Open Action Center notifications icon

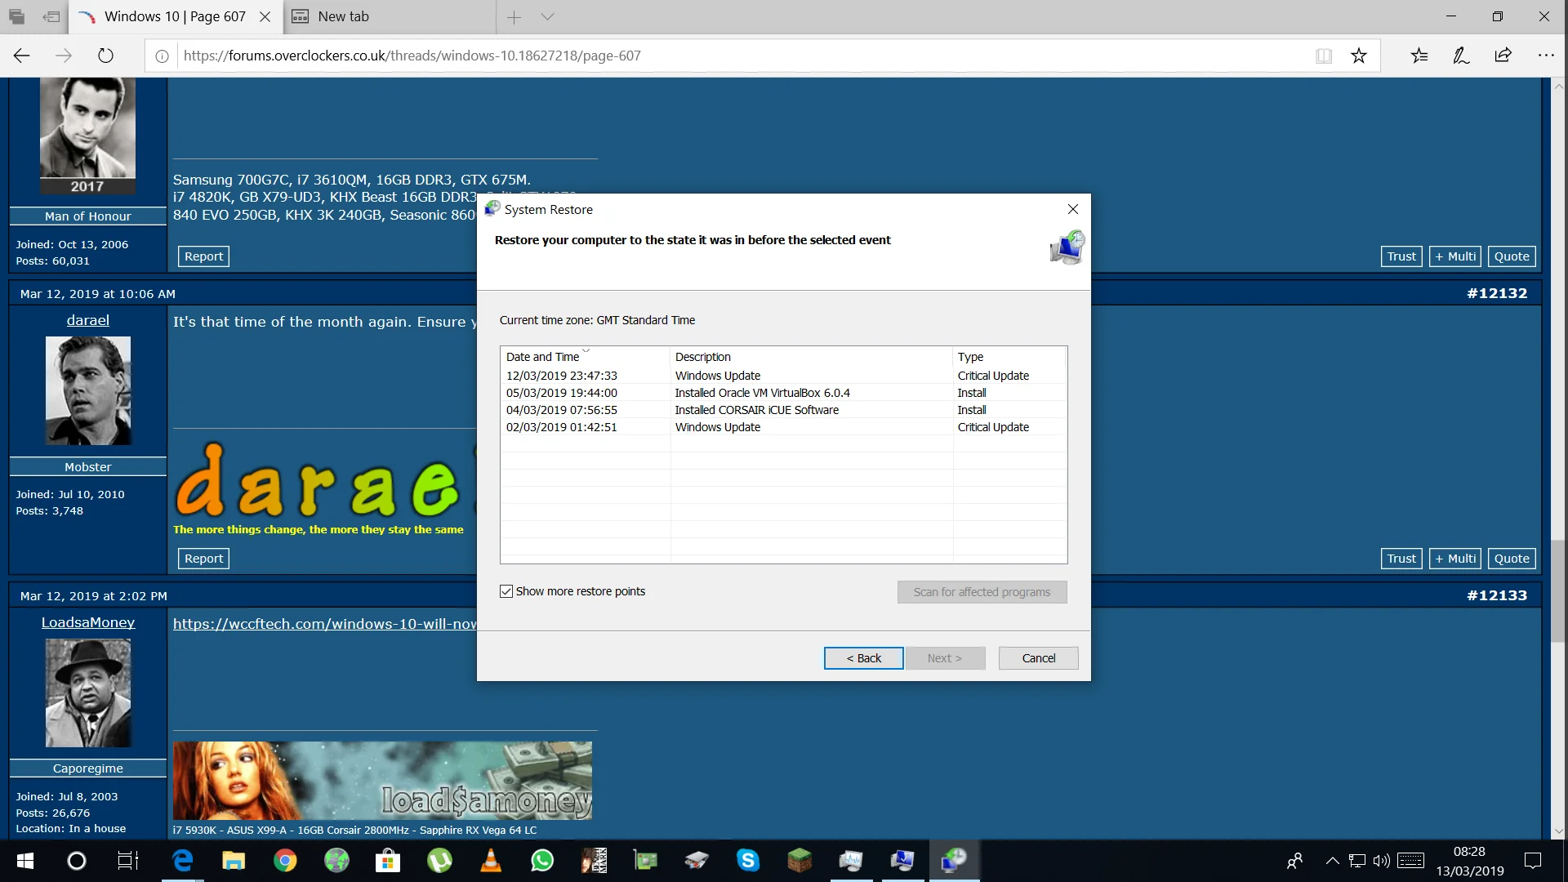click(1533, 861)
